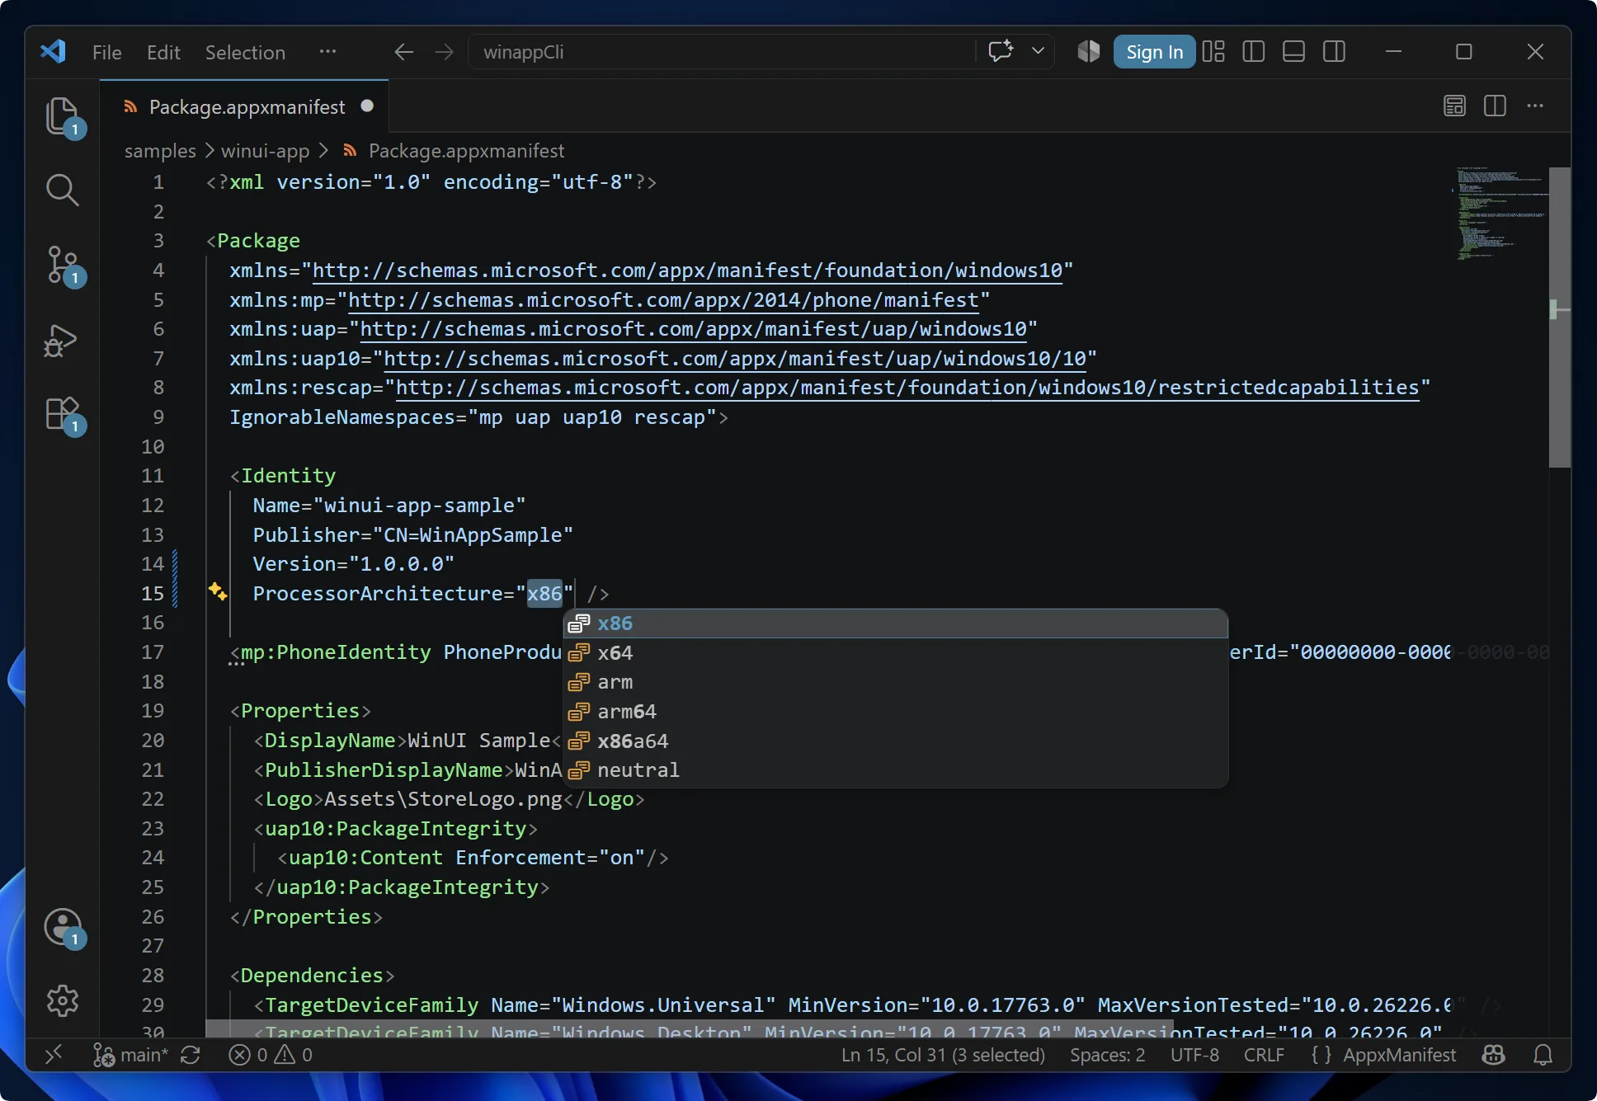Choose x64 from the suggestion list
This screenshot has width=1597, height=1101.
[x=896, y=653]
